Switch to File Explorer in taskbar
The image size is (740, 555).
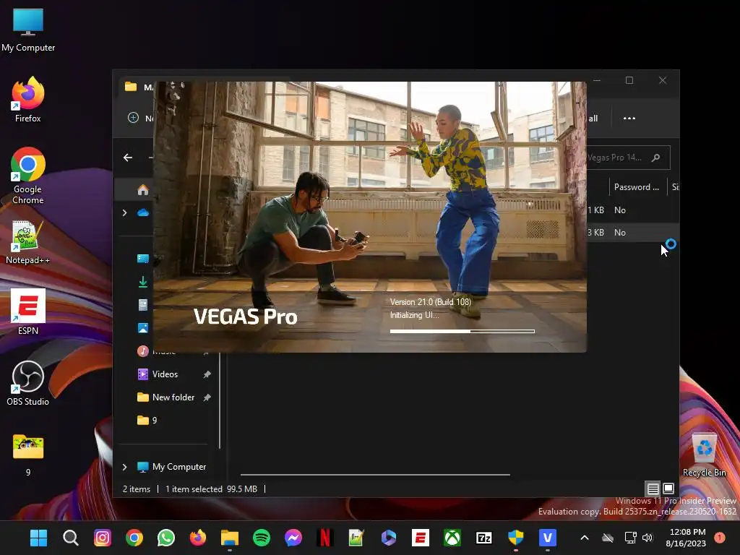coord(230,538)
